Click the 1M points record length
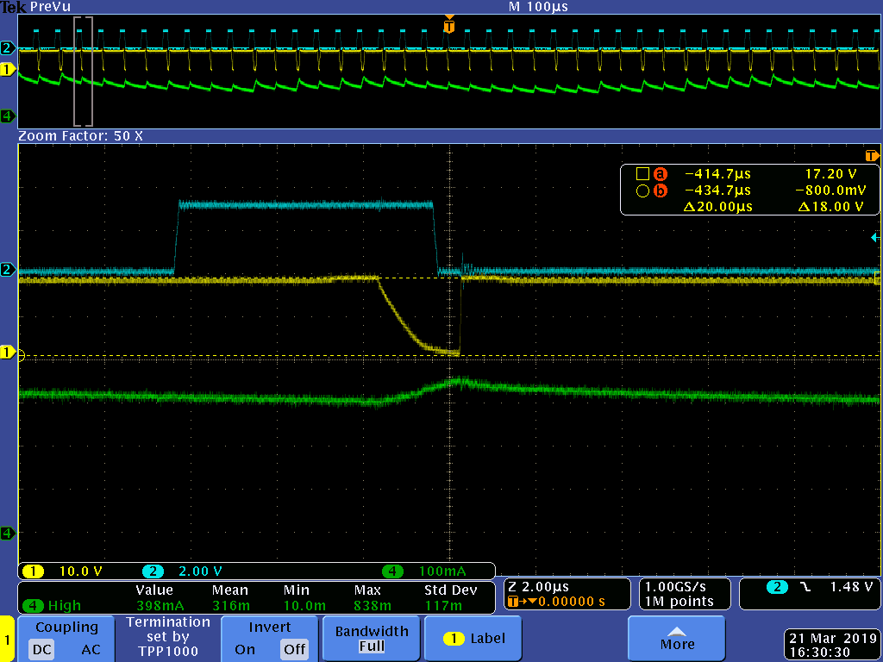Image resolution: width=883 pixels, height=662 pixels. point(679,601)
